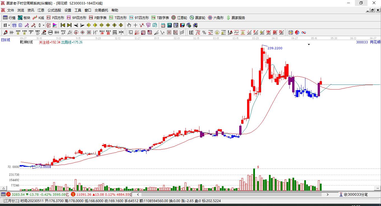Expand the collapse arrow at bottom-left of chart

click(4, 188)
